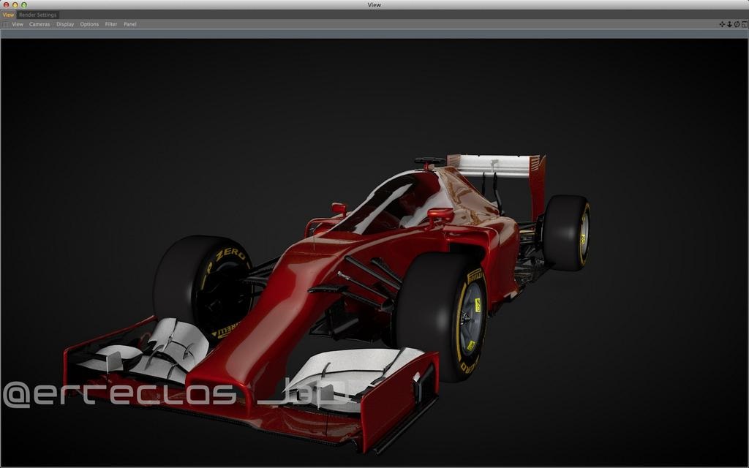Open the Panel menu
Image resolution: width=749 pixels, height=468 pixels.
click(130, 24)
